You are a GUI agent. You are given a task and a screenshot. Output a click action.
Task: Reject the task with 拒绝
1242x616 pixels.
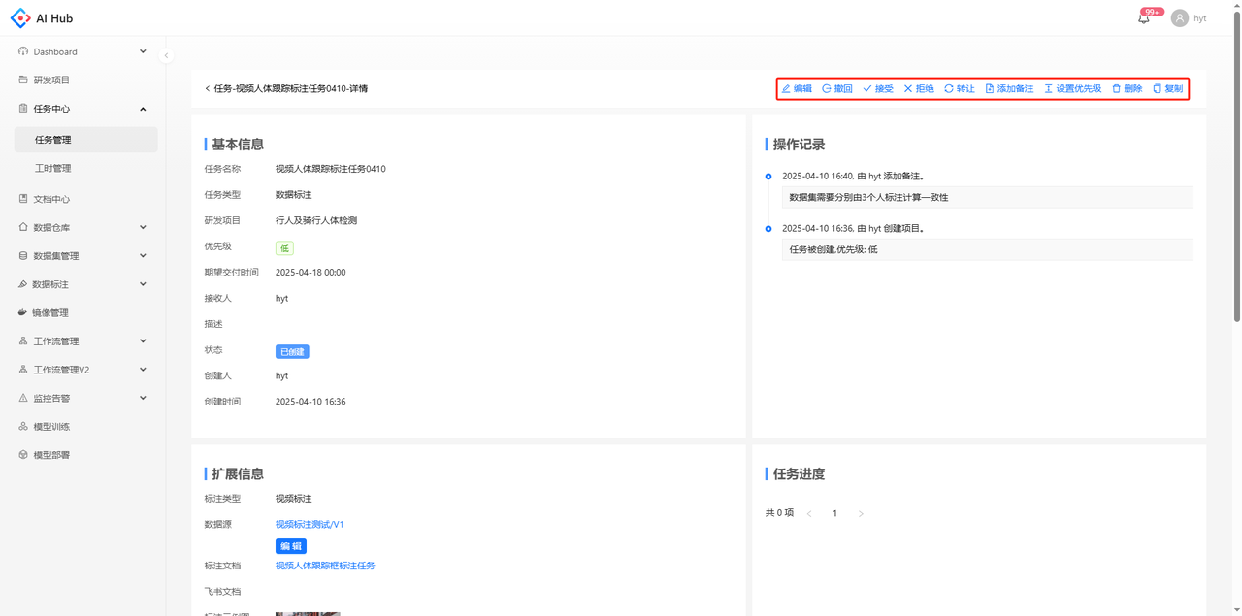919,88
